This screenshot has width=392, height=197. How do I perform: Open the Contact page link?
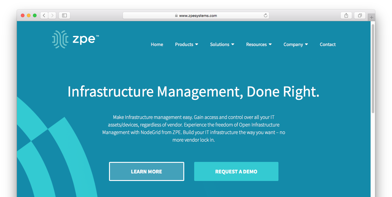[328, 44]
